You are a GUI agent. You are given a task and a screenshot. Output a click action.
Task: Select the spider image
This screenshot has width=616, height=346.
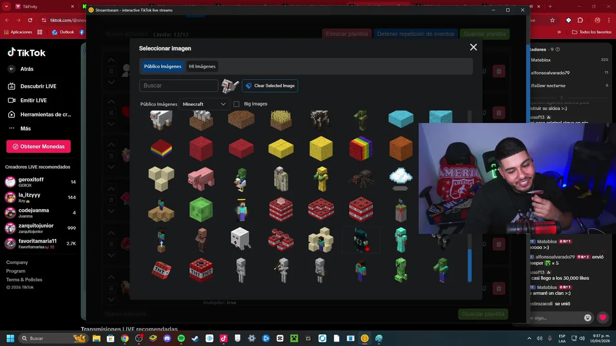[361, 179]
